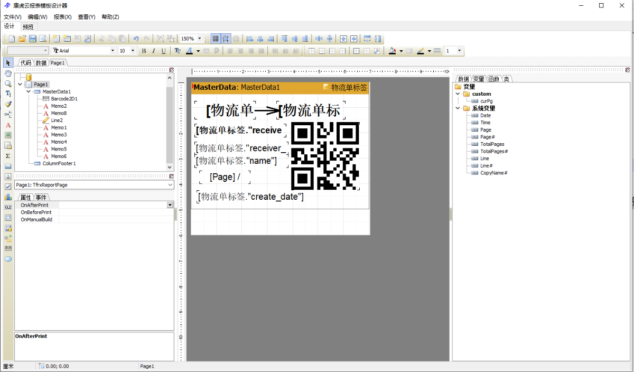The image size is (634, 372).
Task: Open the Page1: TfrxReportPage object dropdown
Action: pos(170,185)
